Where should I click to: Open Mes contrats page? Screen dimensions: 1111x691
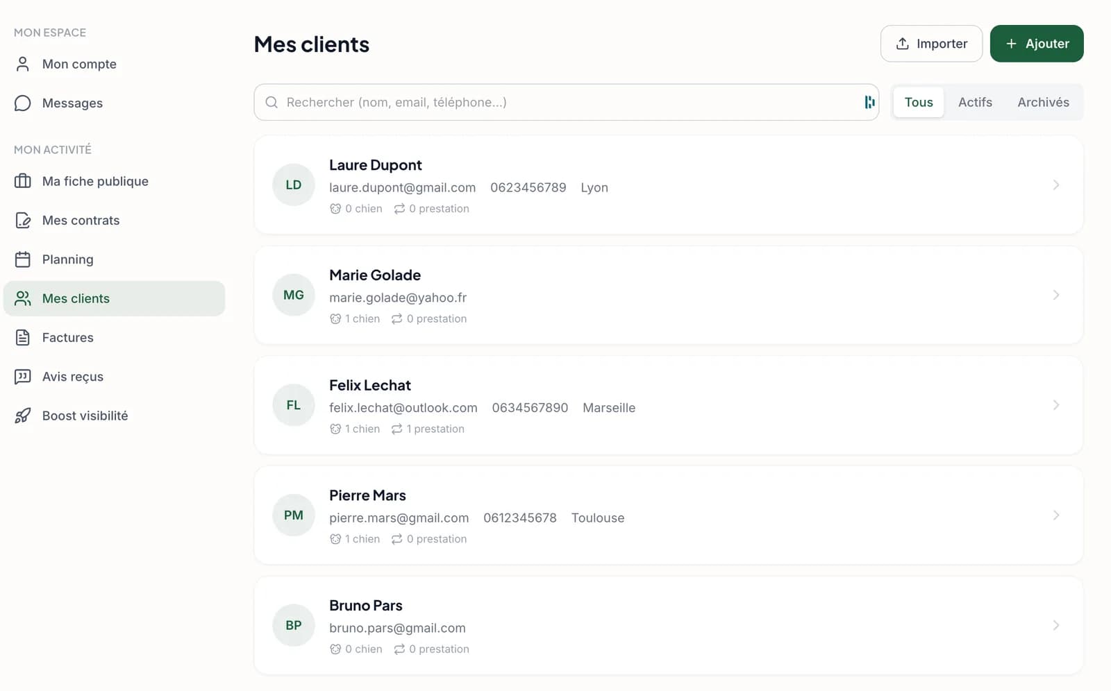point(114,220)
